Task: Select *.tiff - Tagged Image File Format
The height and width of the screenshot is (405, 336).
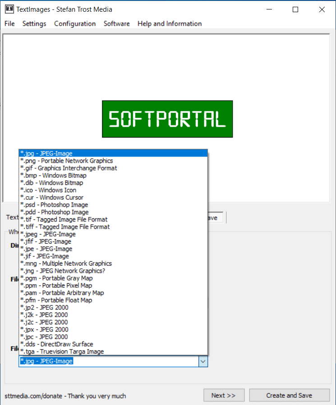Action: pyautogui.click(x=113, y=227)
